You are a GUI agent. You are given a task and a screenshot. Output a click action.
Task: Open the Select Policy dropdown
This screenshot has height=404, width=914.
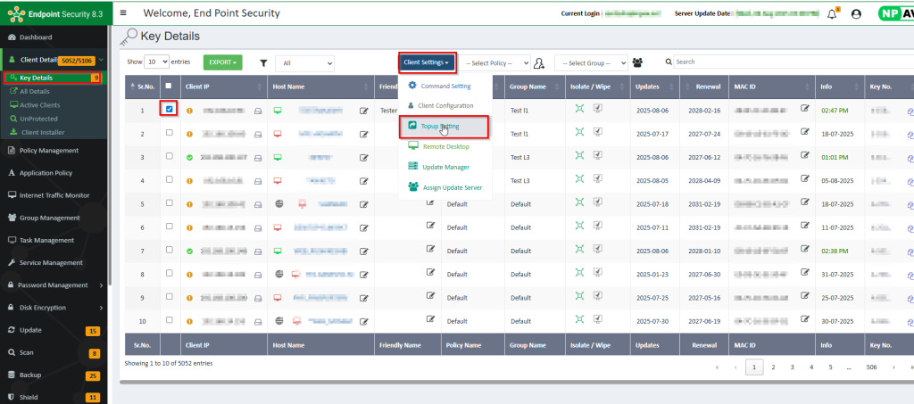tap(496, 63)
